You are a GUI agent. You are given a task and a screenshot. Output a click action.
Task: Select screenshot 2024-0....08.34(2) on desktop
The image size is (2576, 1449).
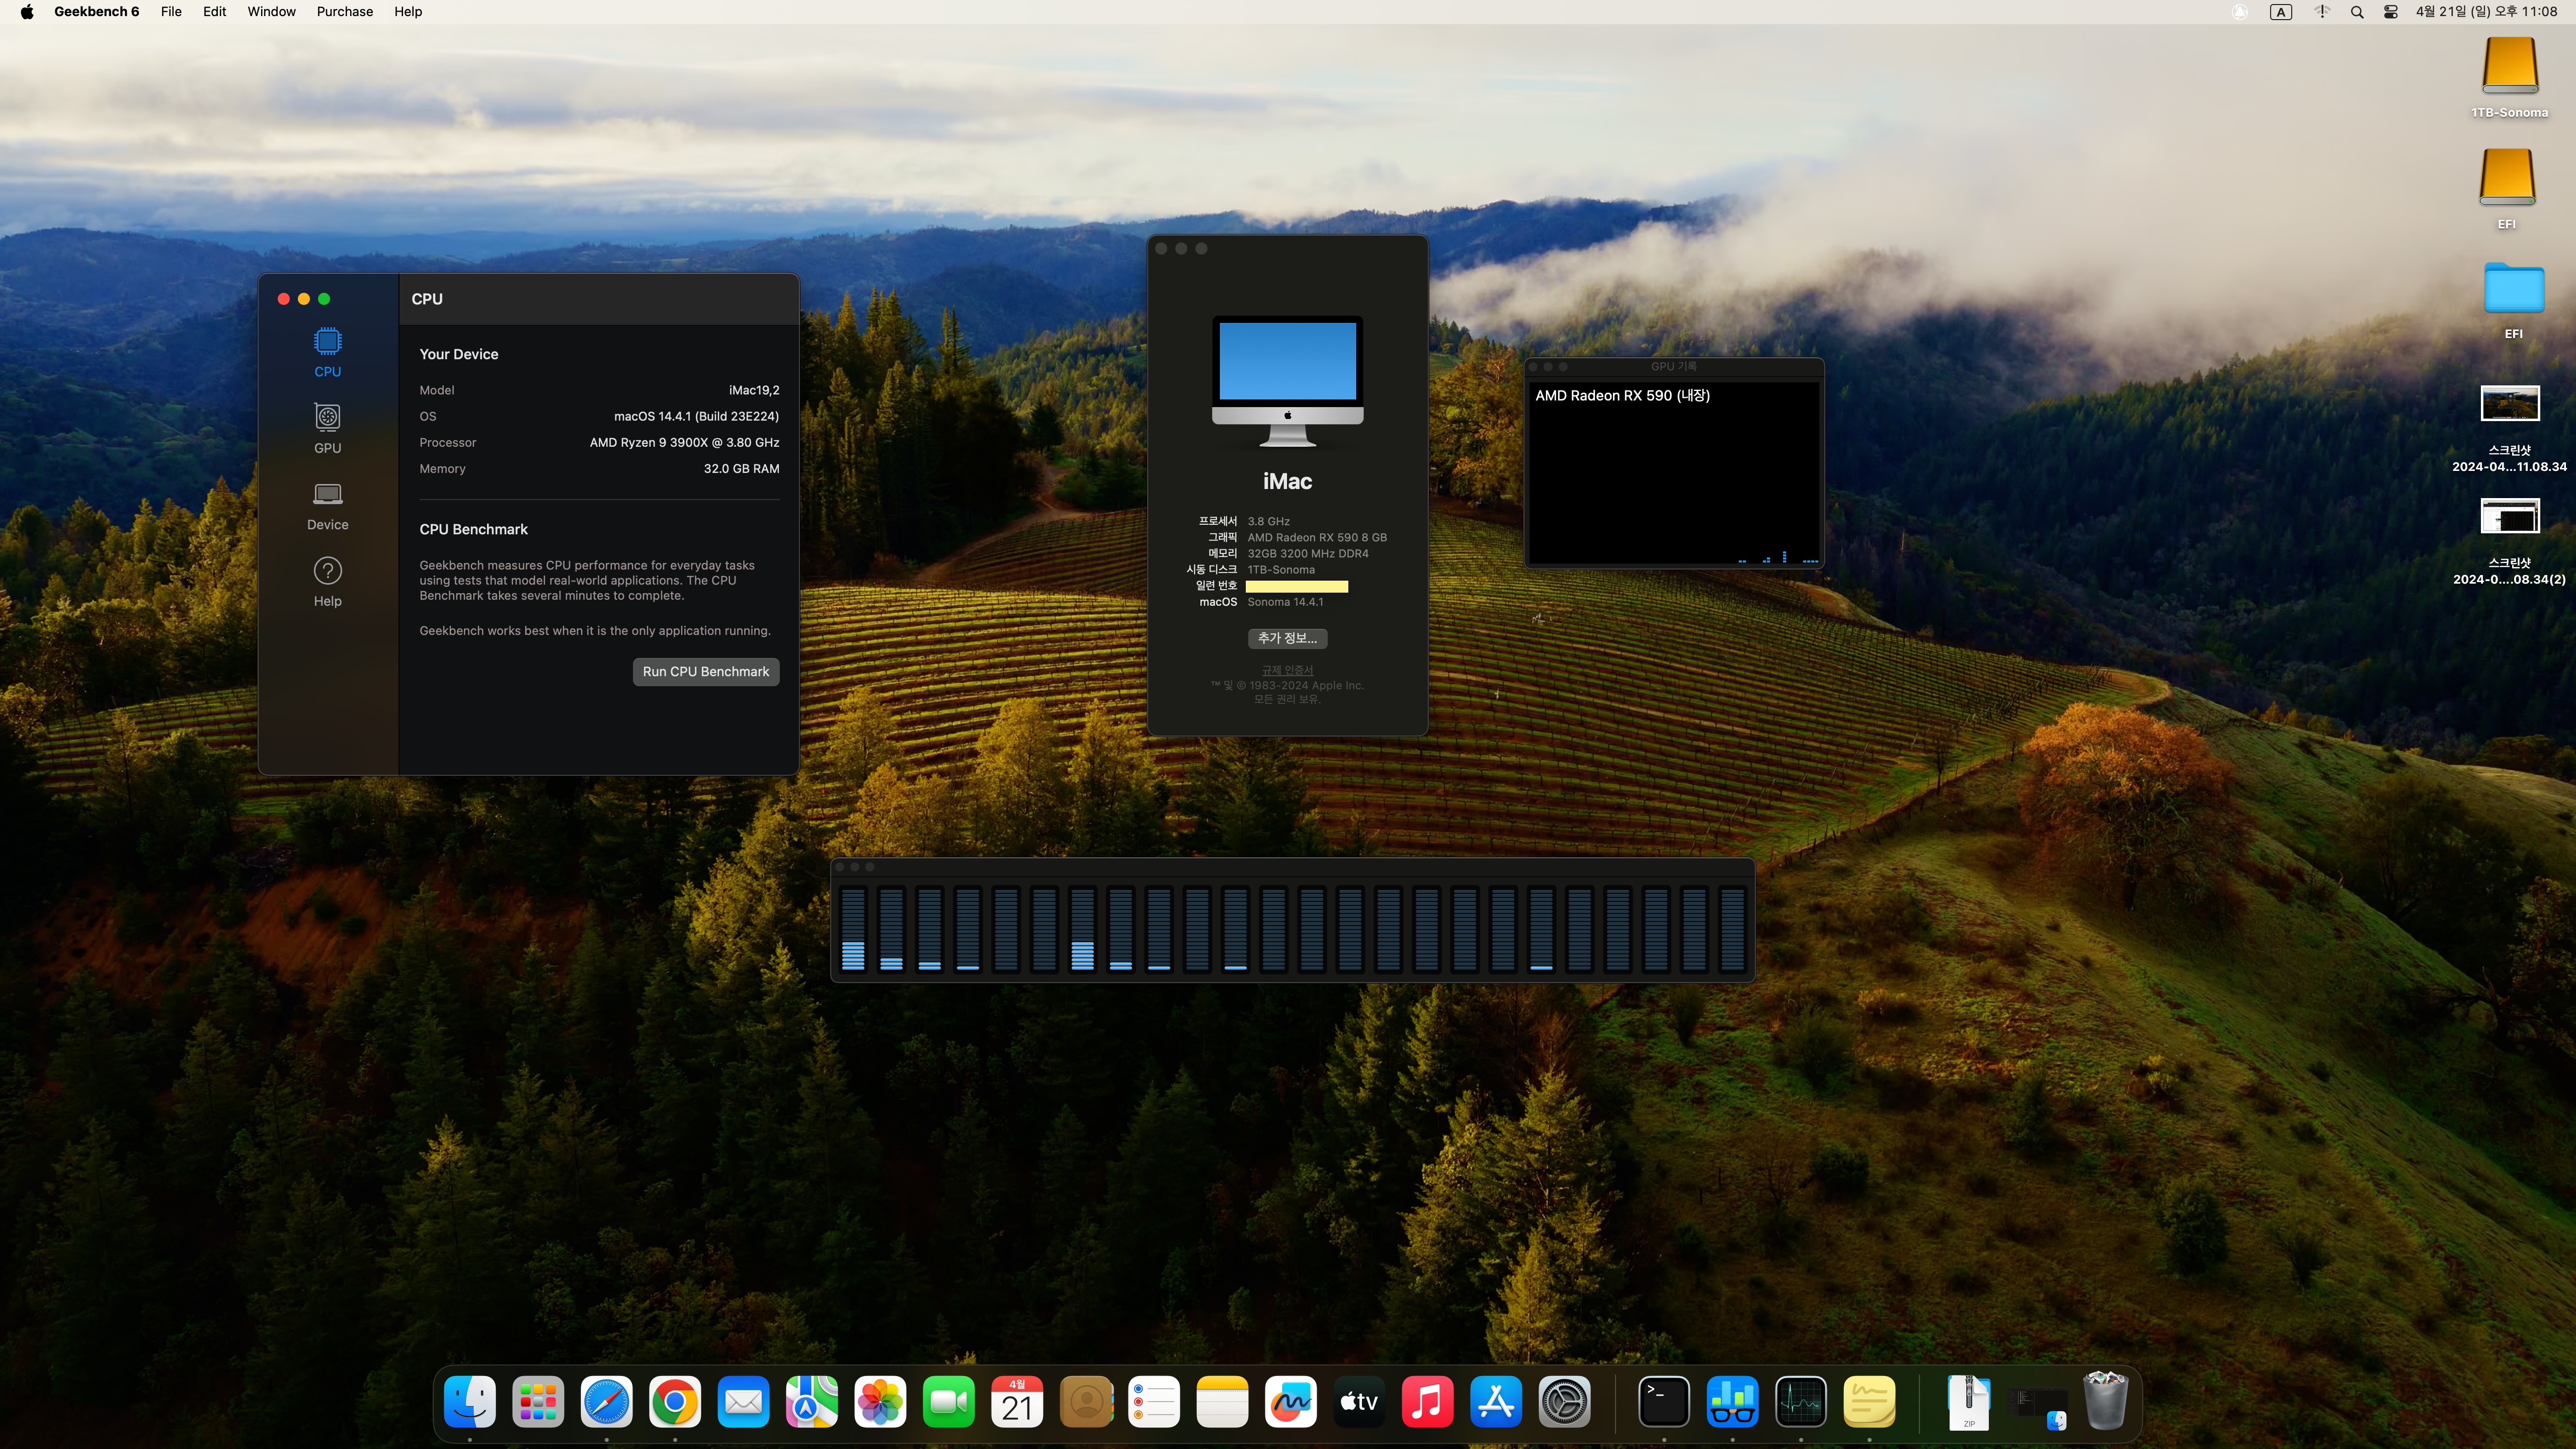[x=2509, y=541]
